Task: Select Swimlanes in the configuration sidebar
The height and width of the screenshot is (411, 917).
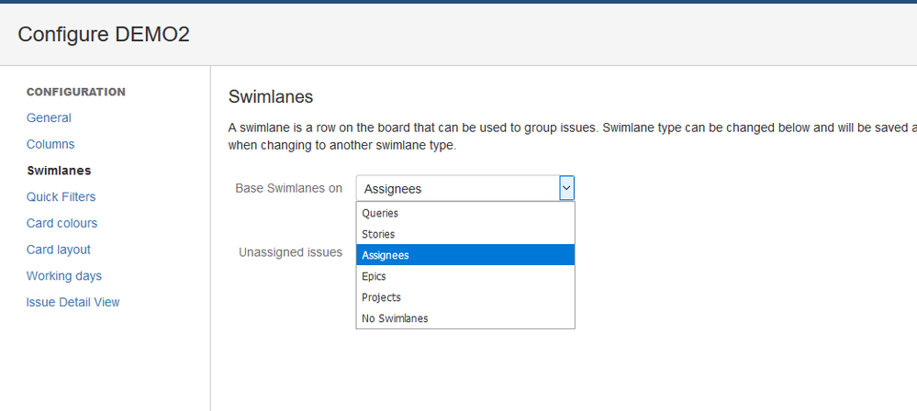Action: pyautogui.click(x=59, y=171)
